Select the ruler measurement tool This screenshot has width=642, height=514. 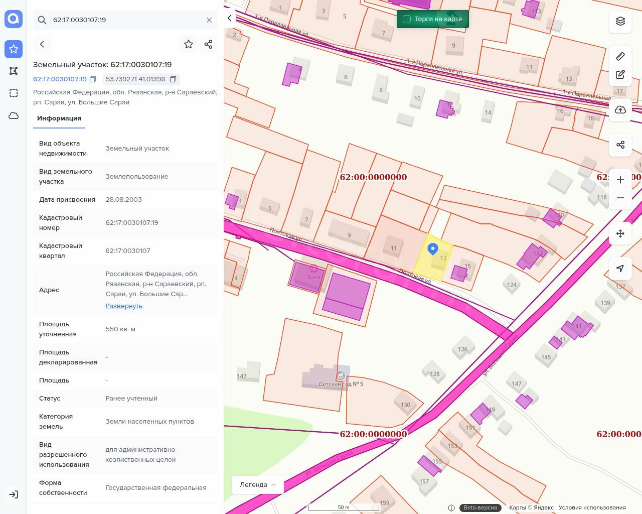pos(620,56)
